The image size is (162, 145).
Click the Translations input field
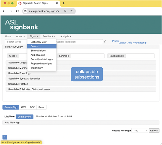140,56
